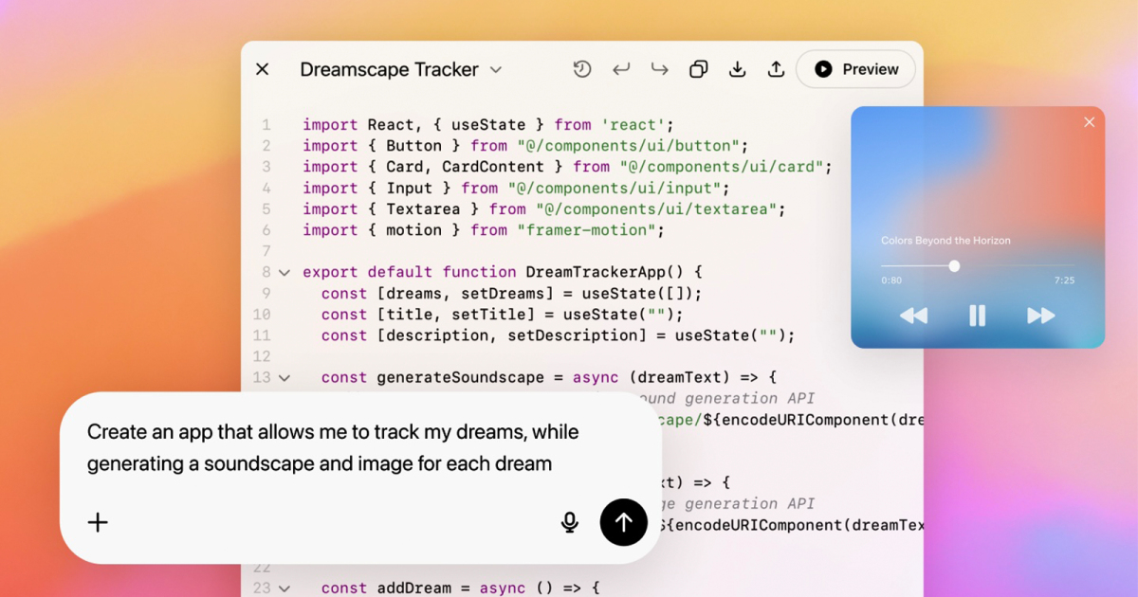Screen dimensions: 1138x597
Task: Click the undo arrow icon
Action: (x=621, y=69)
